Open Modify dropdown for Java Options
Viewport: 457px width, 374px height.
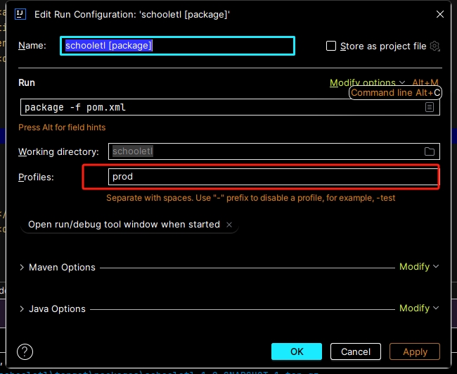[x=418, y=308]
